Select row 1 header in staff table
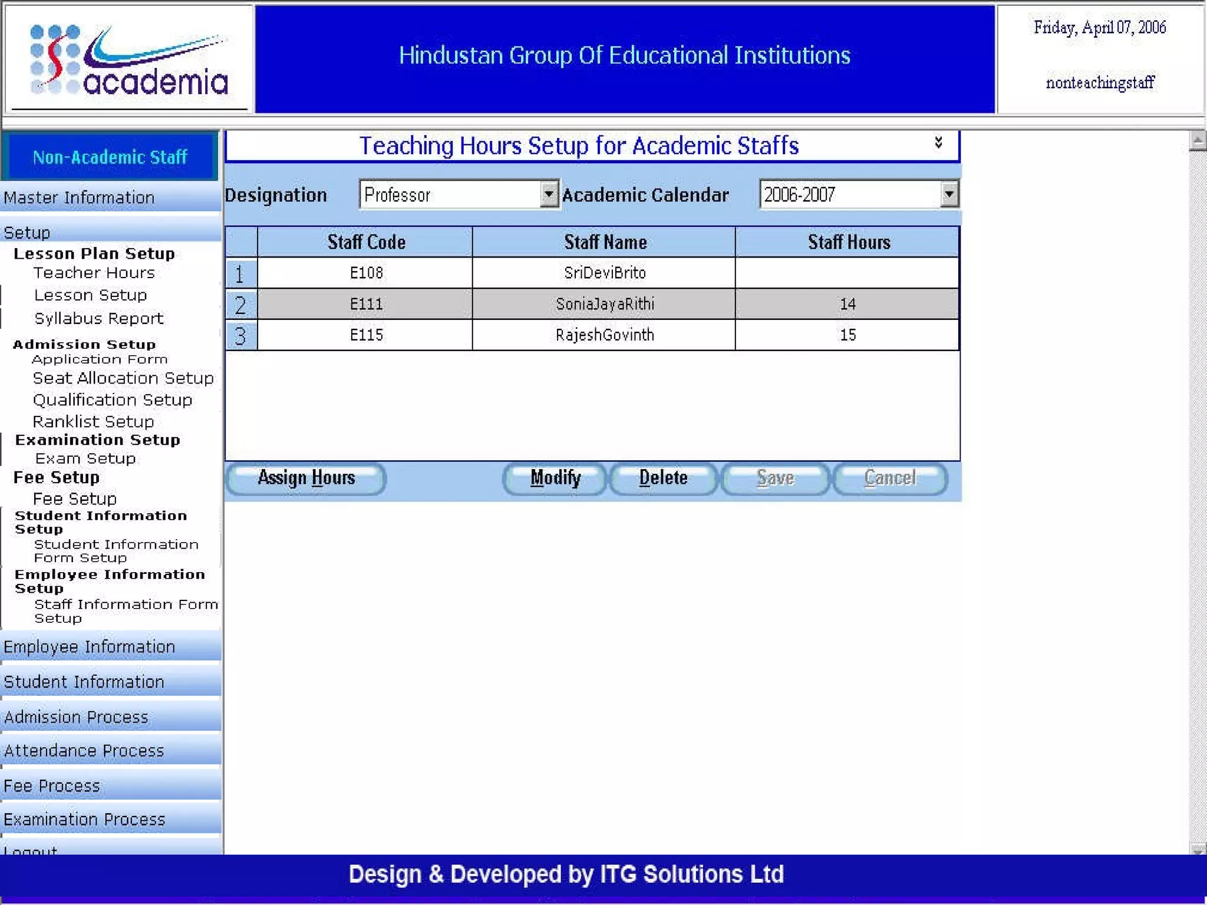 240,273
